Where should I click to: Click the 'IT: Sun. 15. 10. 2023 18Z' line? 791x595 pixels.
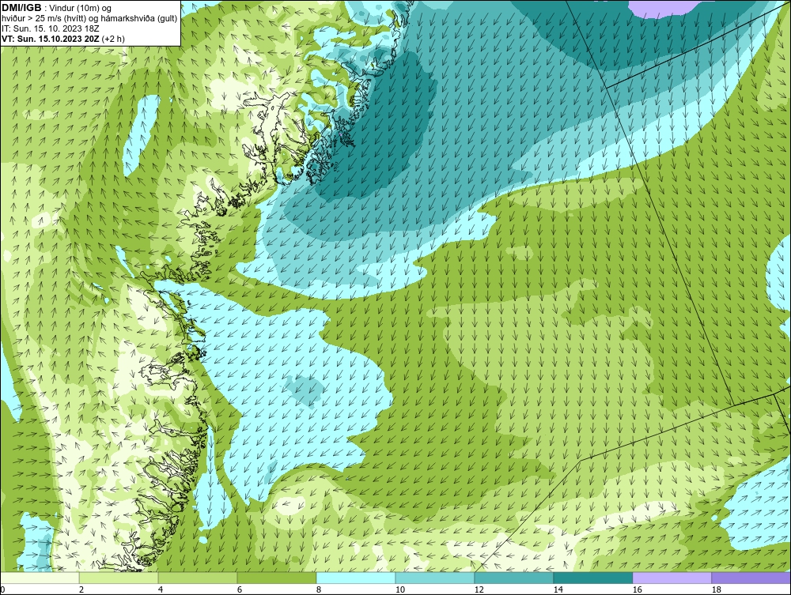coord(51,28)
